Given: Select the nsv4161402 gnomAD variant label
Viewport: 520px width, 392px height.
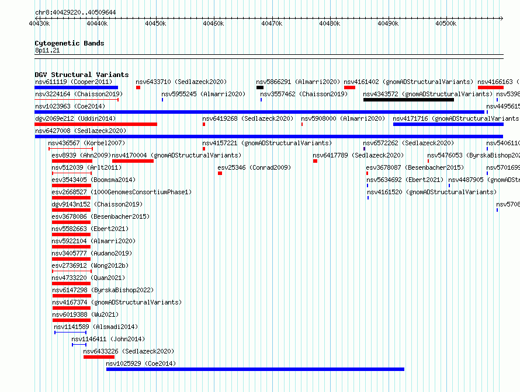Looking at the screenshot, I should (408, 82).
